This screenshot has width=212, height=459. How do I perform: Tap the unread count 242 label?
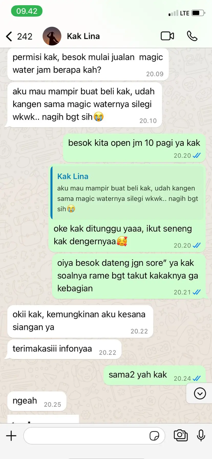point(25,36)
